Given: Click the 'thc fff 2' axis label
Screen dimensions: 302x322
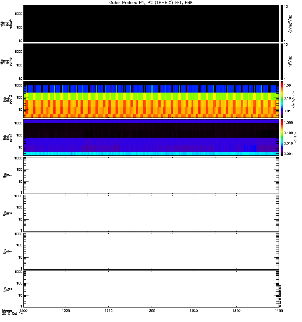Looking at the screenshot, I should [8, 213].
